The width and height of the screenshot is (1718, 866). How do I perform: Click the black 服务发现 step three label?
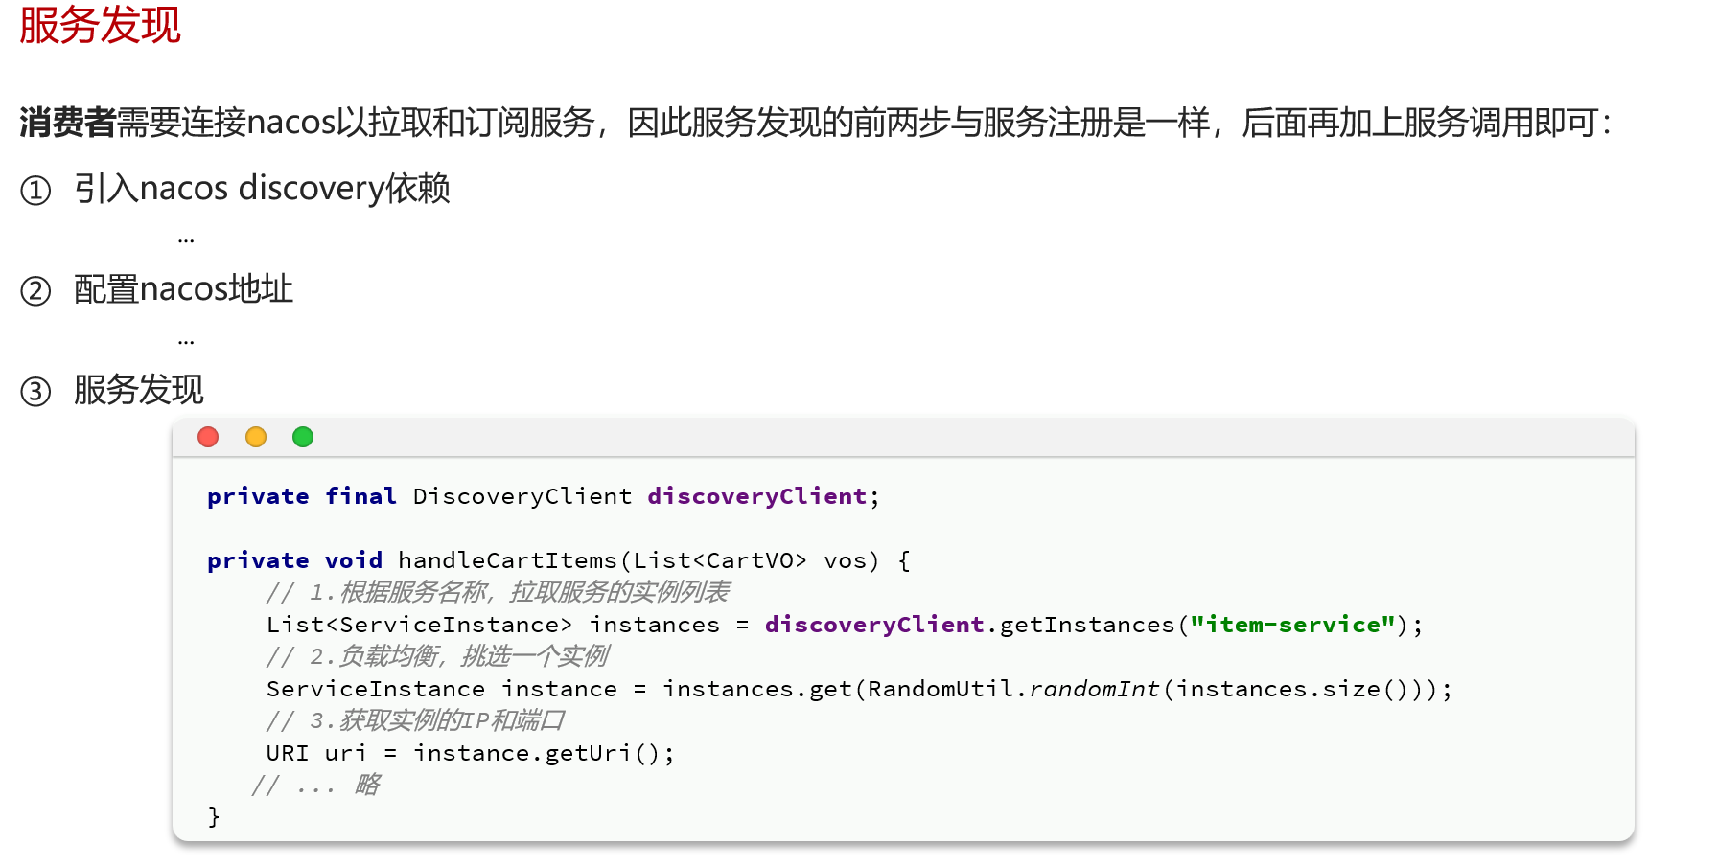(139, 390)
